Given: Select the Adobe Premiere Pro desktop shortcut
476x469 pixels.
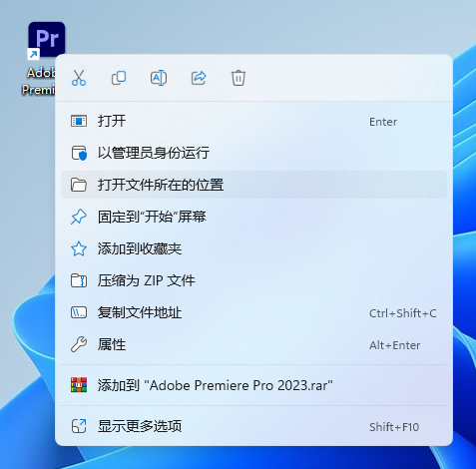Looking at the screenshot, I should 41,58.
